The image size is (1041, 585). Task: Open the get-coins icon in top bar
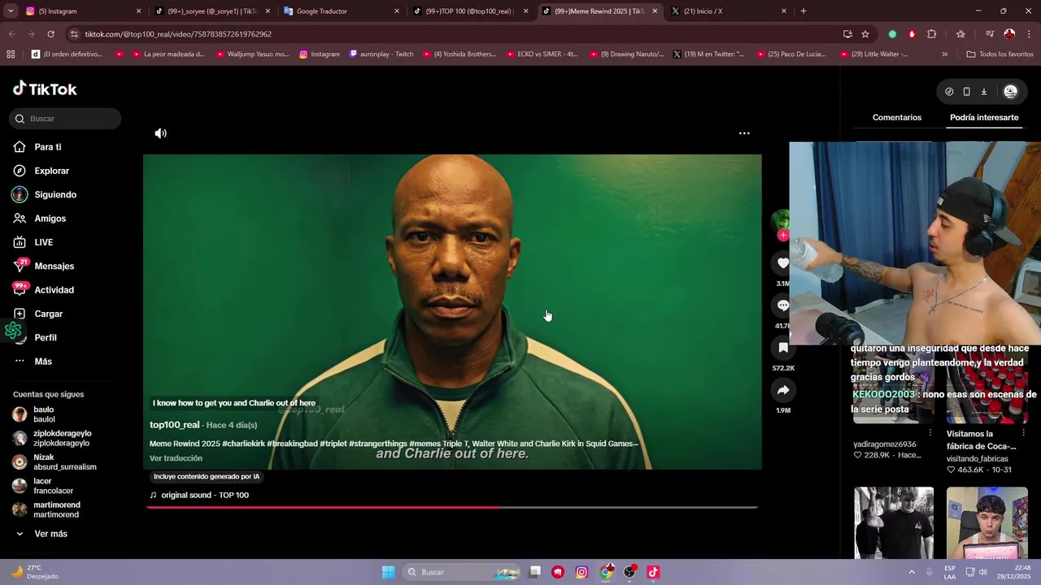(x=949, y=92)
